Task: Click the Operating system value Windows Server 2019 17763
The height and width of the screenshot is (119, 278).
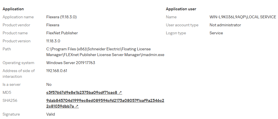Action: tap(70, 63)
